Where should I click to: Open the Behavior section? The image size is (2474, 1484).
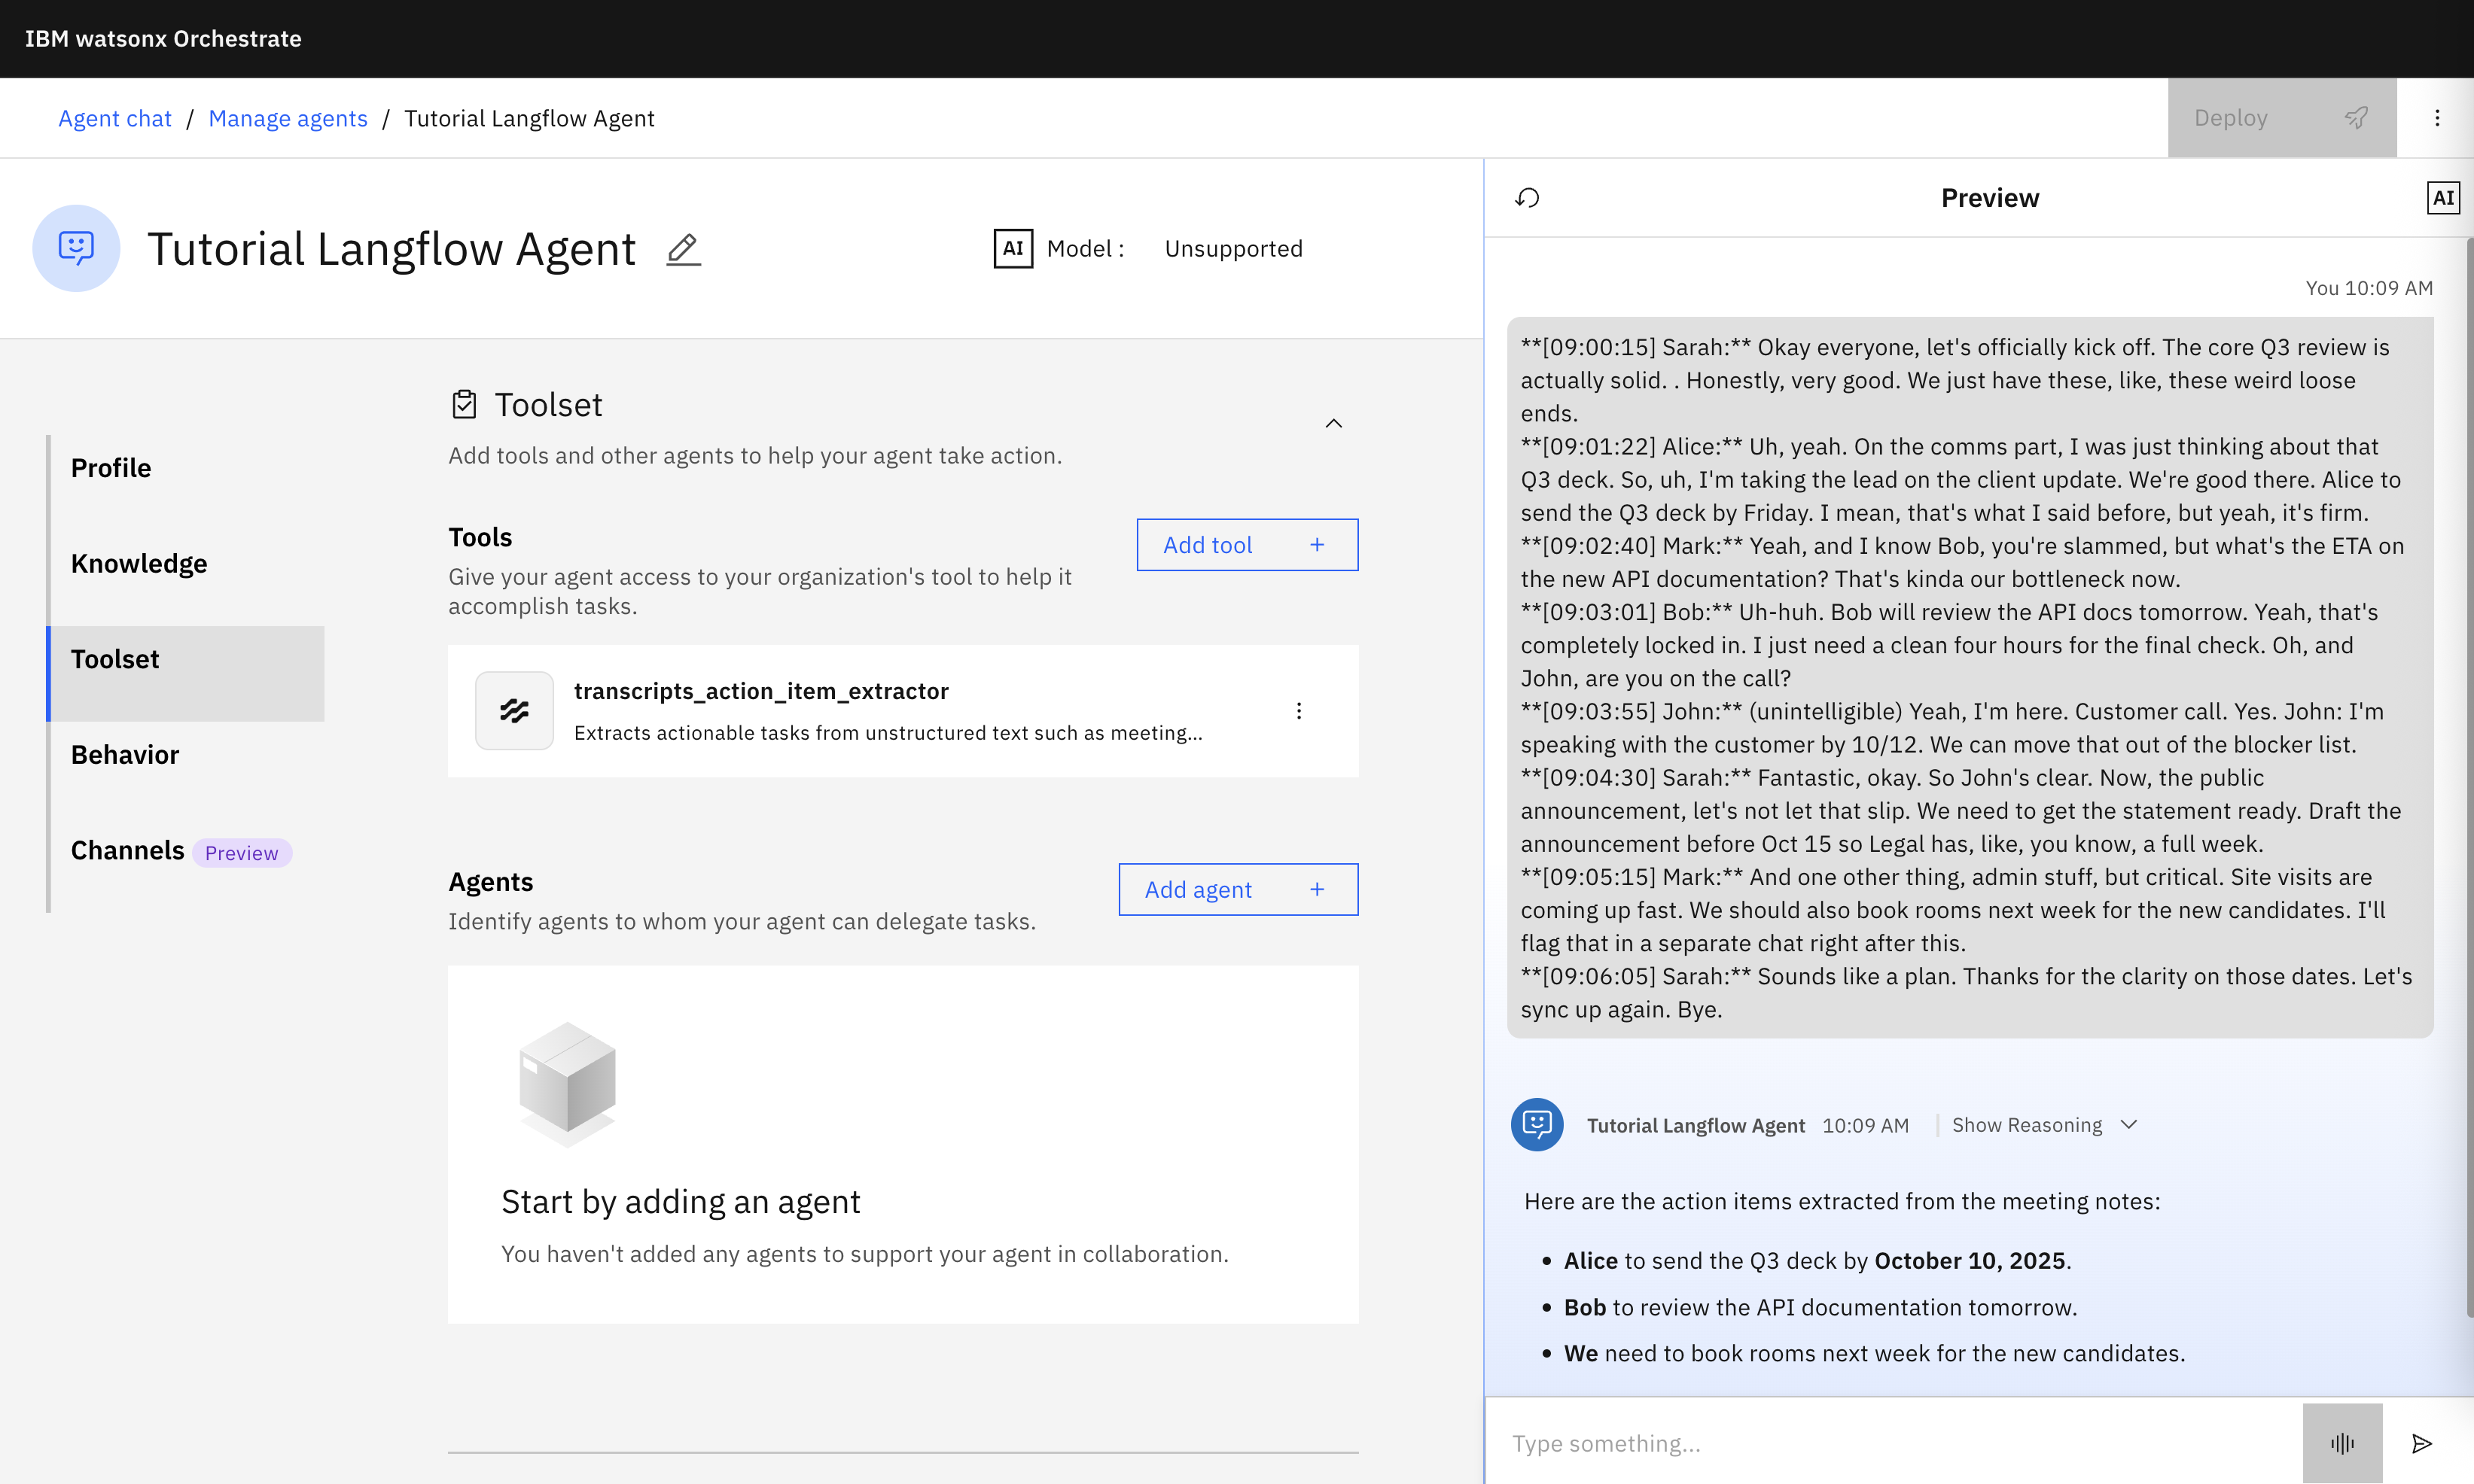(x=125, y=755)
